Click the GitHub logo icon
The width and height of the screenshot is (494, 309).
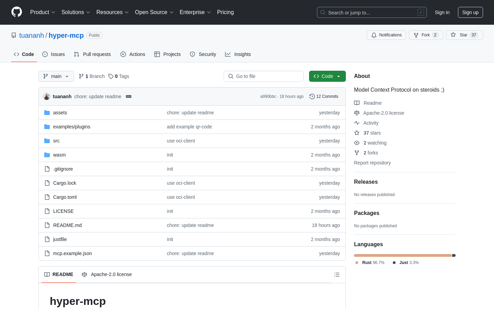tap(16, 12)
